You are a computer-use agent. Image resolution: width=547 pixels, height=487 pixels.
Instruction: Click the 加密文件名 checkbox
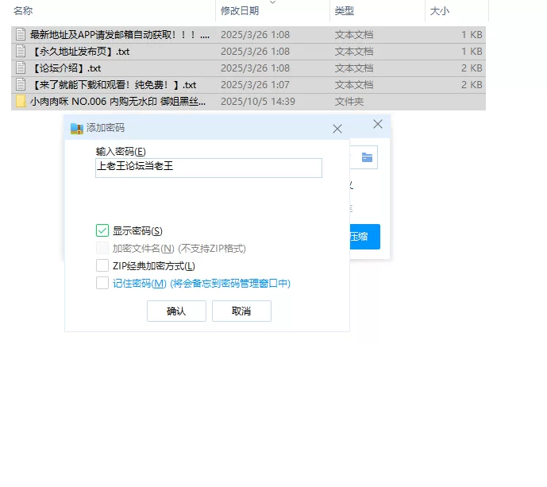(102, 248)
